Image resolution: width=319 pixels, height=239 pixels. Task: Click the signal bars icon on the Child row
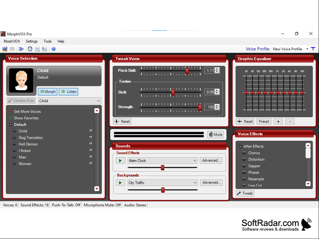pyautogui.click(x=91, y=131)
